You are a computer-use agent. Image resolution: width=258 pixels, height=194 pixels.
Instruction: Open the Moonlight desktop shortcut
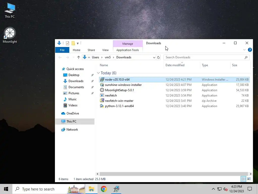10,35
